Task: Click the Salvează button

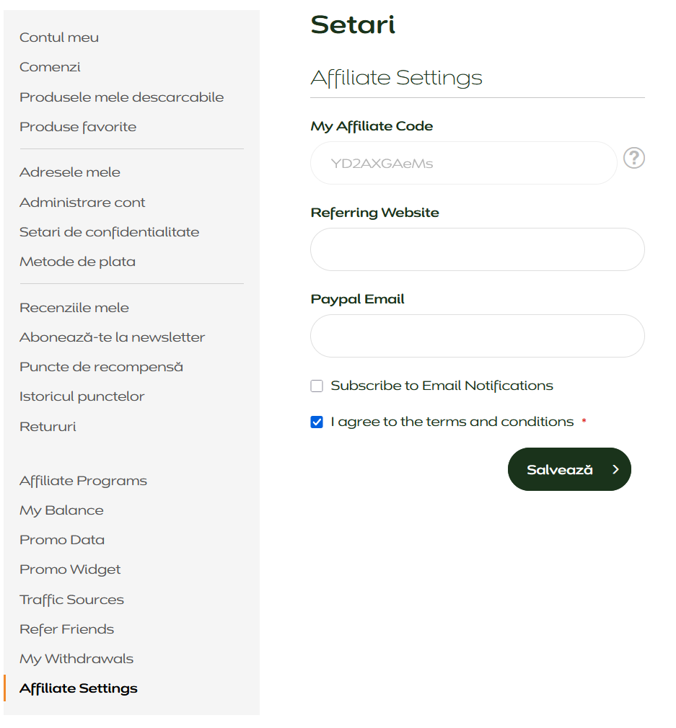Action: [x=569, y=469]
